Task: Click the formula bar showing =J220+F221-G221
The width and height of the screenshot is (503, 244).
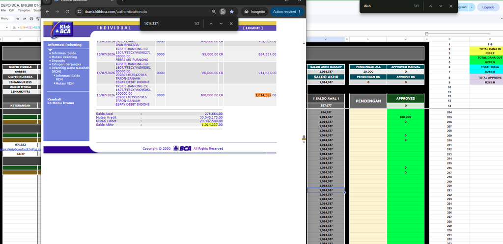Action: [29, 27]
